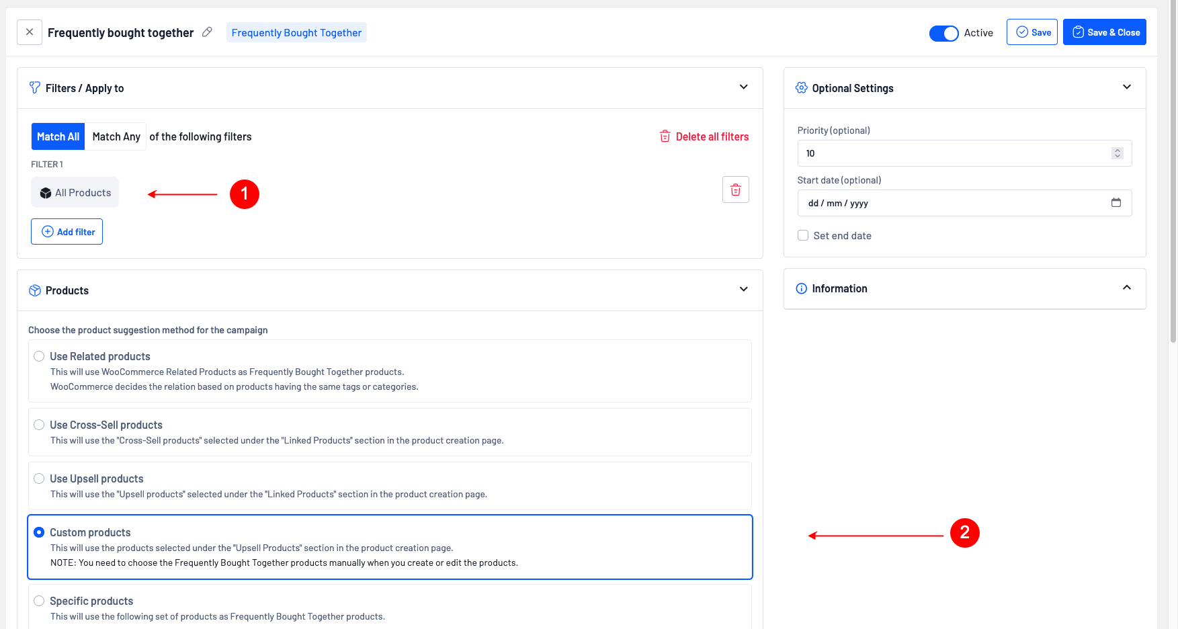Open the calendar picker in Start date
This screenshot has height=629, width=1178.
click(1116, 203)
